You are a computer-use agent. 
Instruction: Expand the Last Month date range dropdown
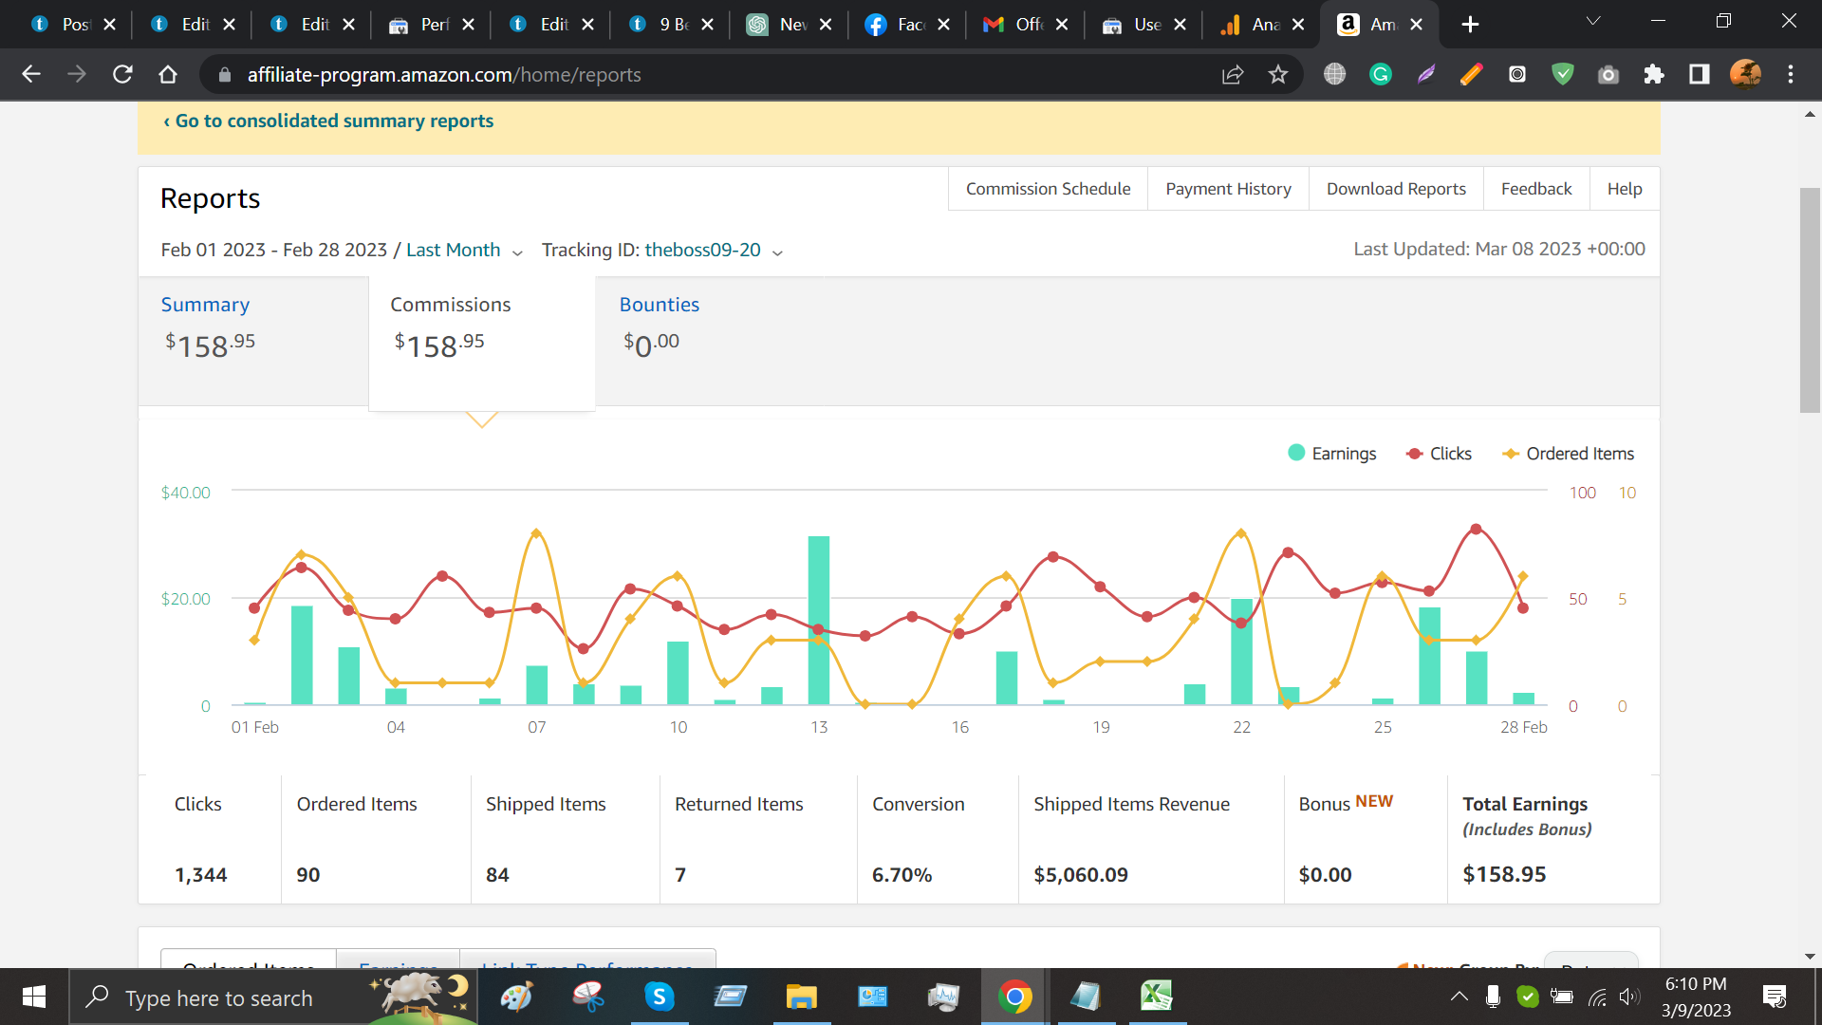[464, 250]
